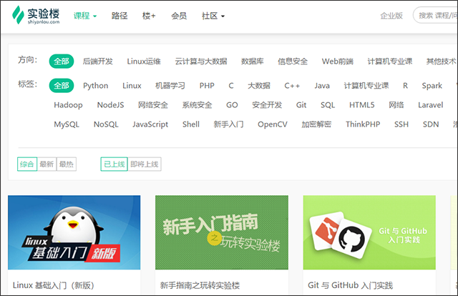
Task: Select the 系统安全 tag
Action: pos(197,105)
